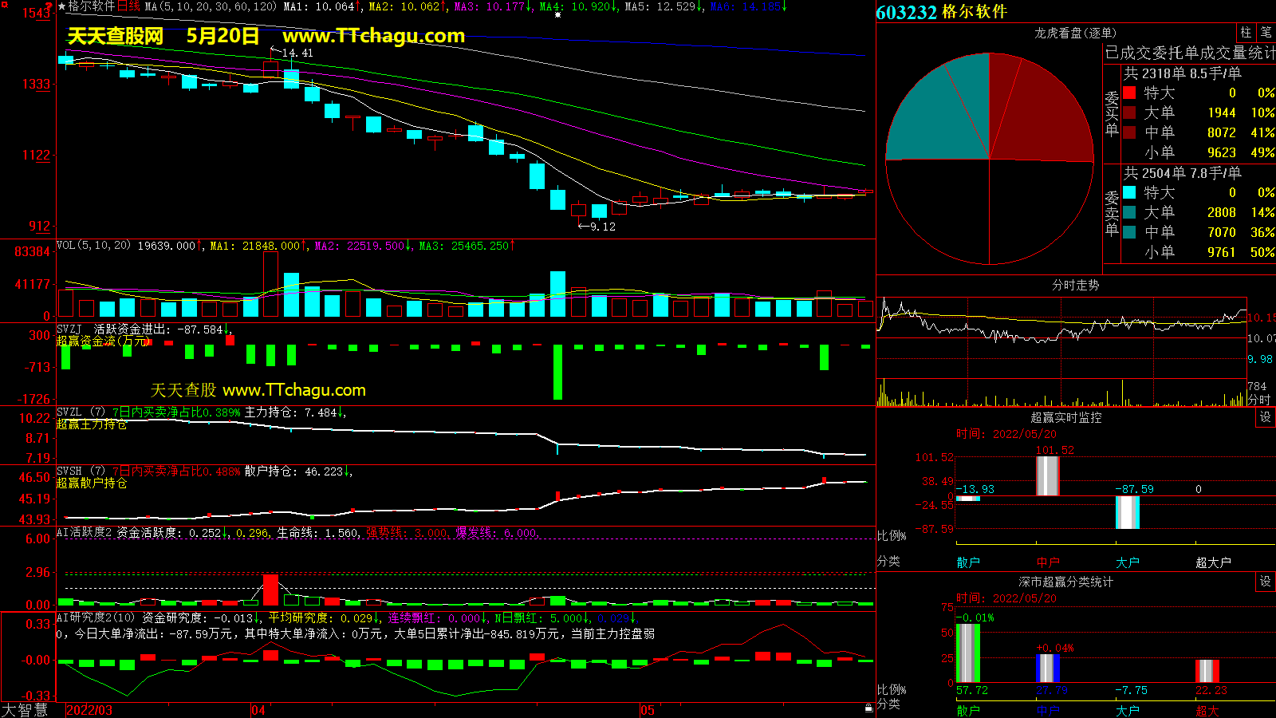Select 超大户 category in 超赢实时监控
The width and height of the screenshot is (1276, 718).
coord(1213,562)
